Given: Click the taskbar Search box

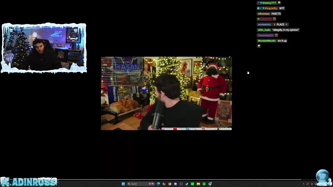Looking at the screenshot, I should [x=141, y=184].
